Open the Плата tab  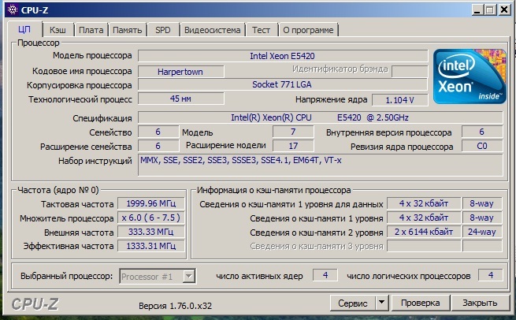(x=91, y=30)
